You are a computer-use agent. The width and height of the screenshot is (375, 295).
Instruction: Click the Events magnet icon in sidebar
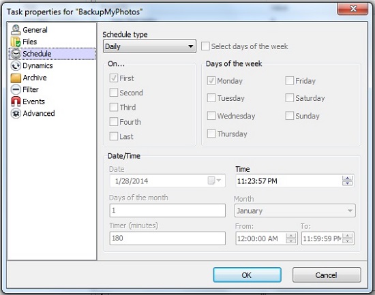(x=16, y=102)
